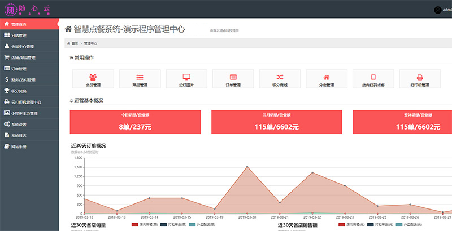Viewport: 452px width, 231px height.
Task: Click the 2019-03-20 peak data point
Action: (x=247, y=167)
